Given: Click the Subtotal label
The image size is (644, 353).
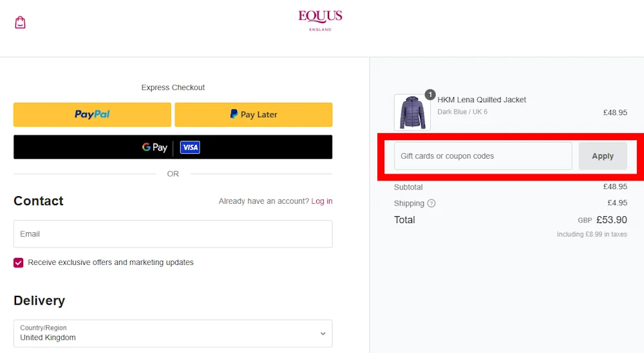Looking at the screenshot, I should 408,187.
